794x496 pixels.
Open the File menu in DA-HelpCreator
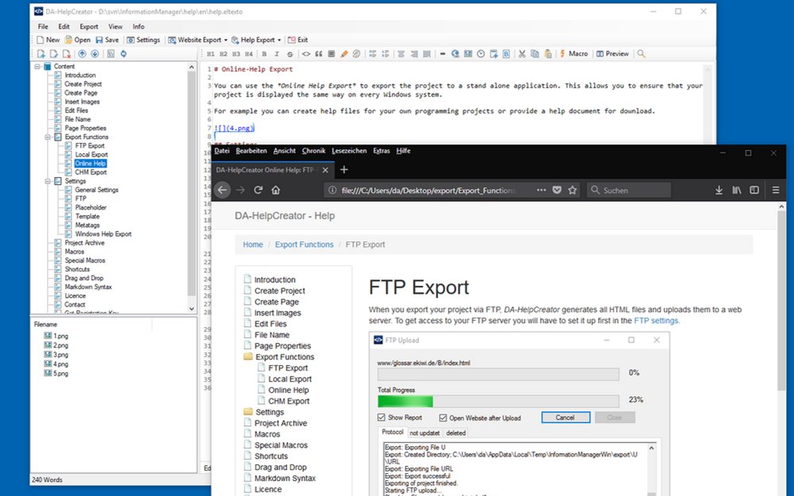coord(43,26)
